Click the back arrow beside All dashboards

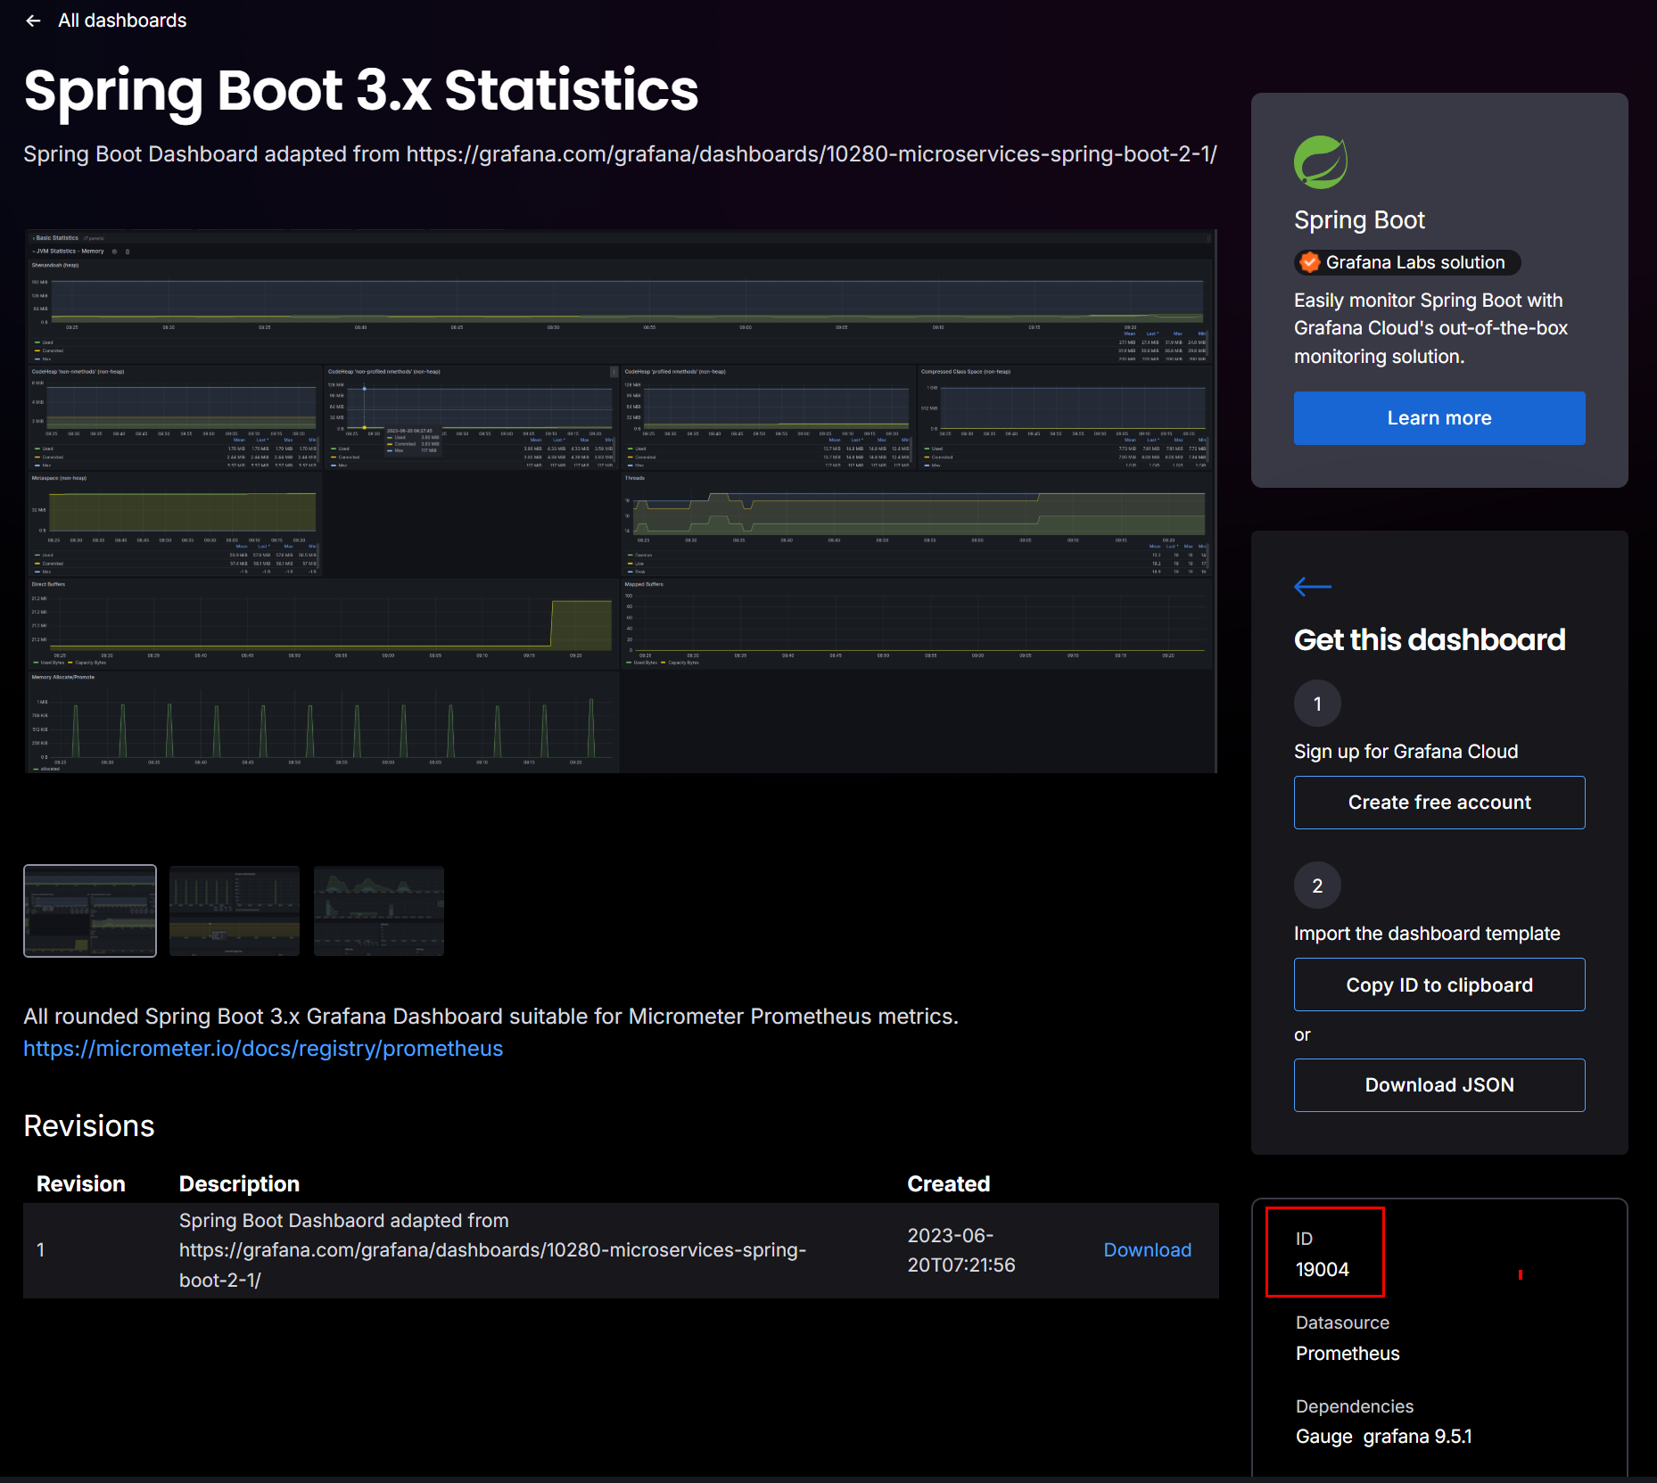click(x=34, y=21)
